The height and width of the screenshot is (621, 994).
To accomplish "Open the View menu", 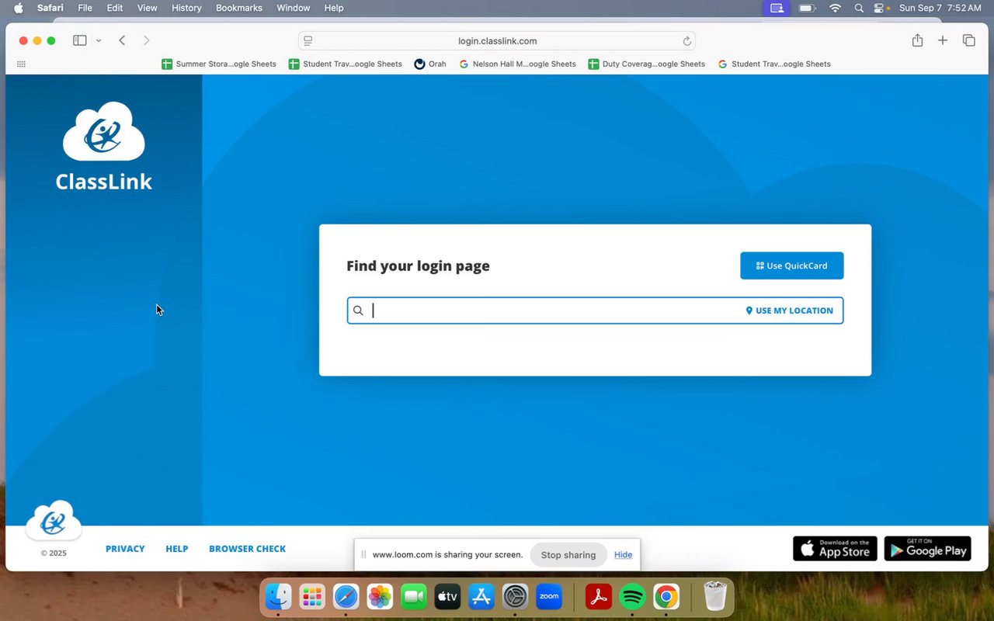I will [x=148, y=8].
